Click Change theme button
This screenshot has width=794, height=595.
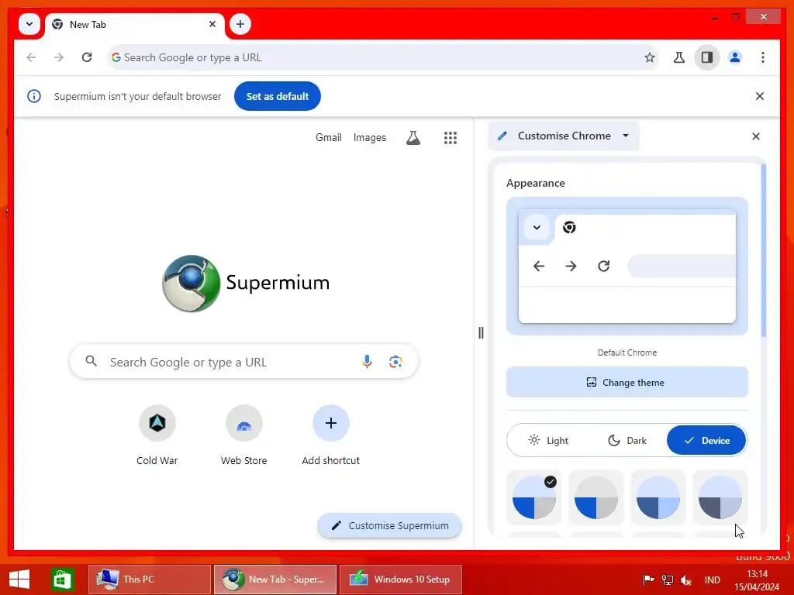tap(627, 383)
